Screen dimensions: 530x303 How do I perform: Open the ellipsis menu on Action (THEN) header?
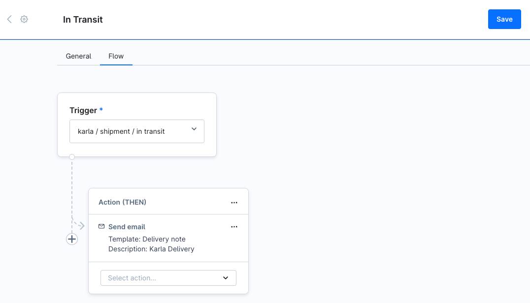coord(234,202)
